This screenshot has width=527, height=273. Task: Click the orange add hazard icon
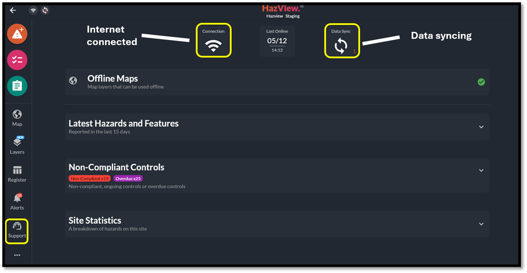[x=17, y=34]
